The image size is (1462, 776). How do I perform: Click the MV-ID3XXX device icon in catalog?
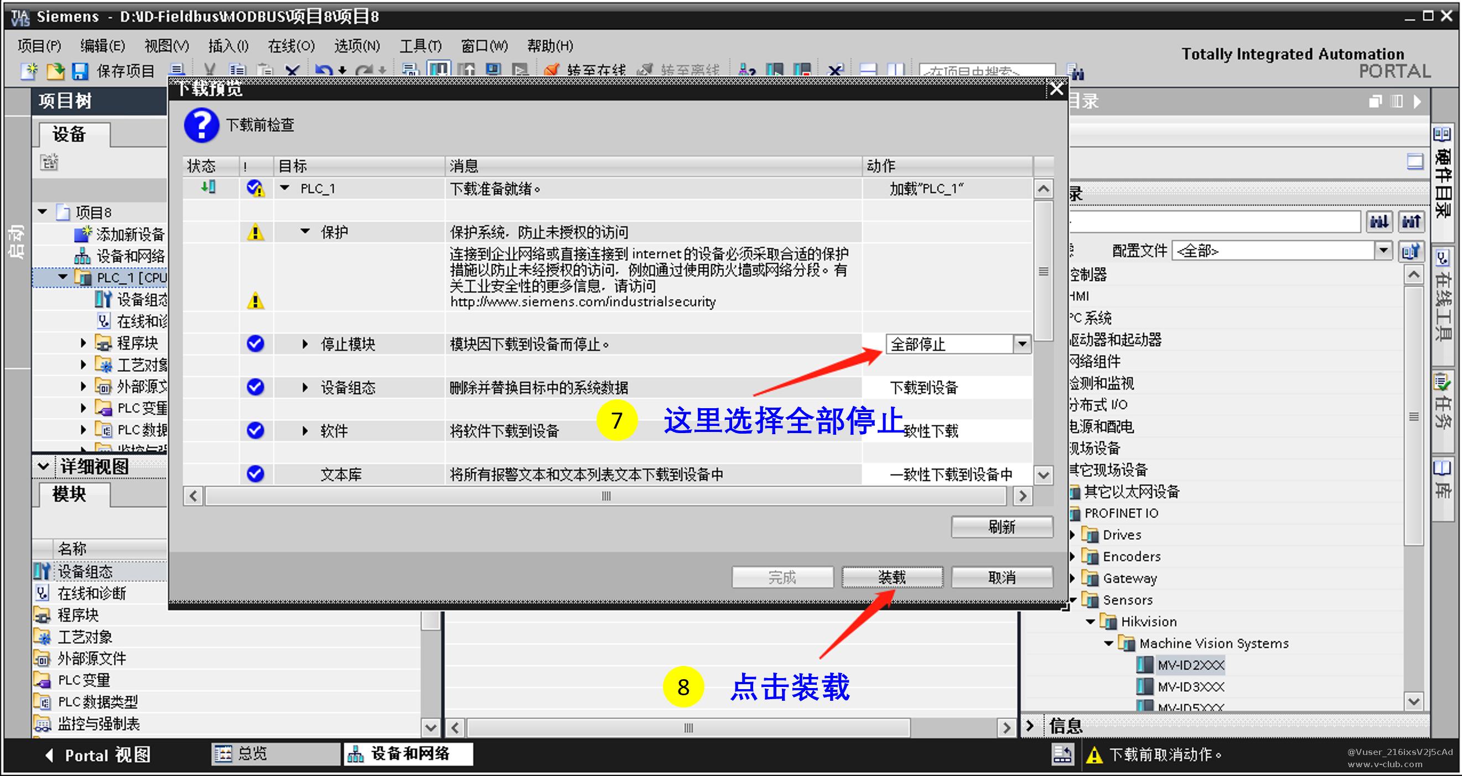[1145, 686]
